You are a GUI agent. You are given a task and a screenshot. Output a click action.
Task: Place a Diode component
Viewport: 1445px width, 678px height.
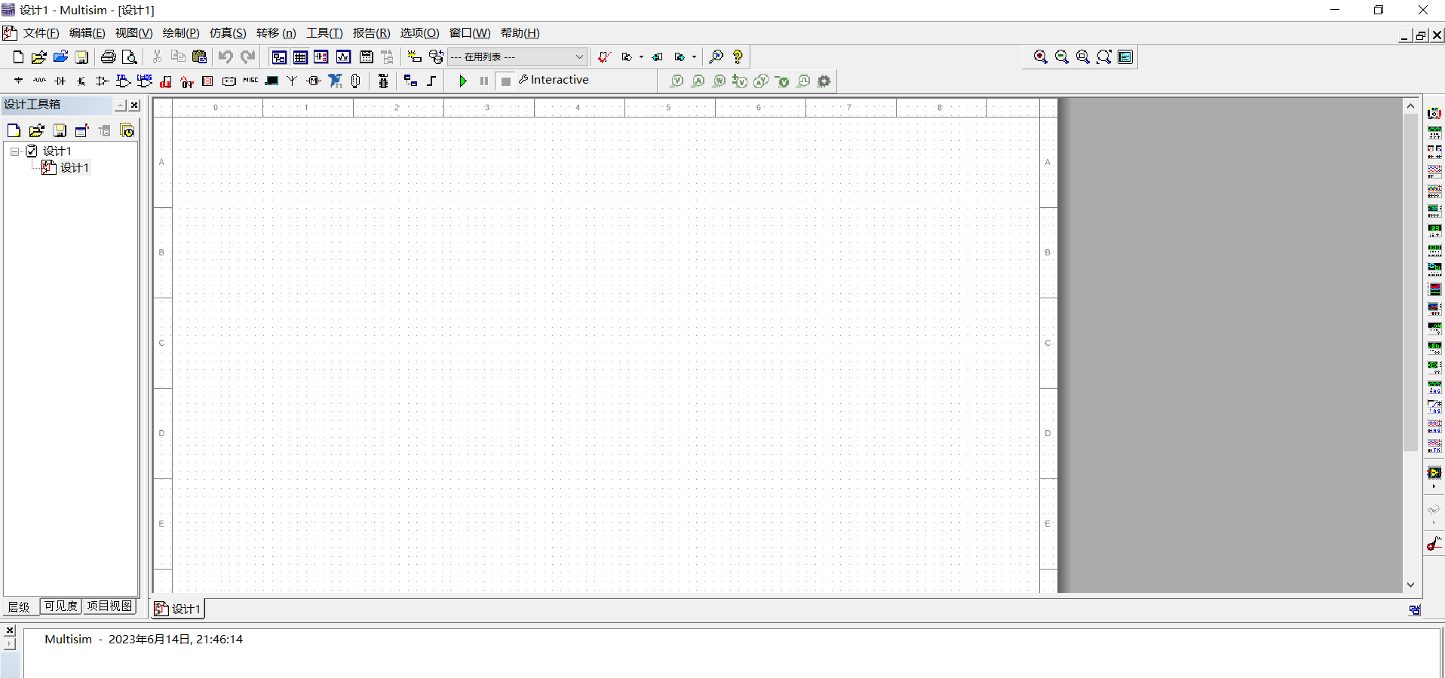pyautogui.click(x=60, y=81)
